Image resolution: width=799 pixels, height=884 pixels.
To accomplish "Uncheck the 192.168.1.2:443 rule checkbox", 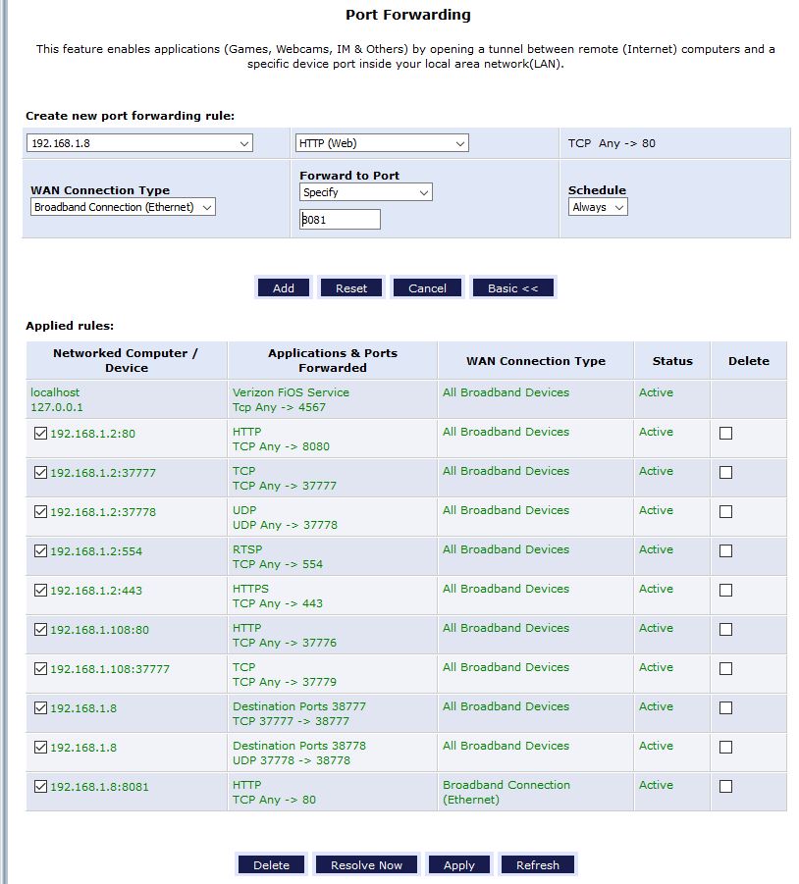I will pos(40,591).
